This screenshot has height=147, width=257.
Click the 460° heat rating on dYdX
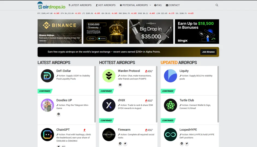point(149,101)
